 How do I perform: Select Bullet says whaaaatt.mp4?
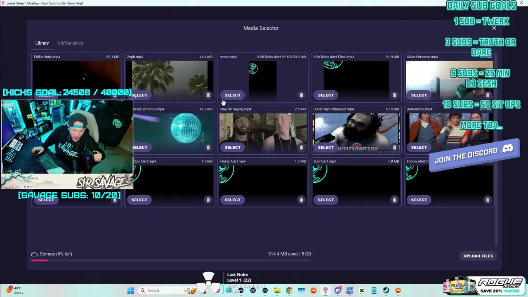point(325,147)
